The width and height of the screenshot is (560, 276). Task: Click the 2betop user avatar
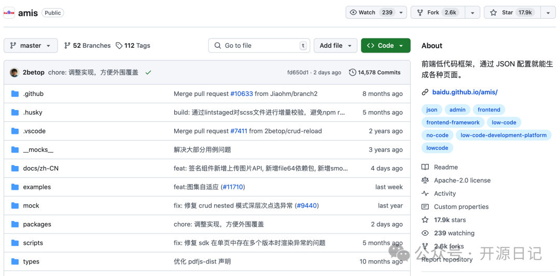pos(15,73)
